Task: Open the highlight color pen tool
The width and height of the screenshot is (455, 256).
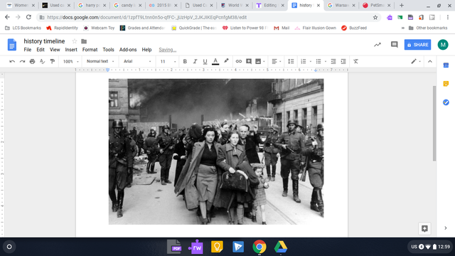Action: 226,61
